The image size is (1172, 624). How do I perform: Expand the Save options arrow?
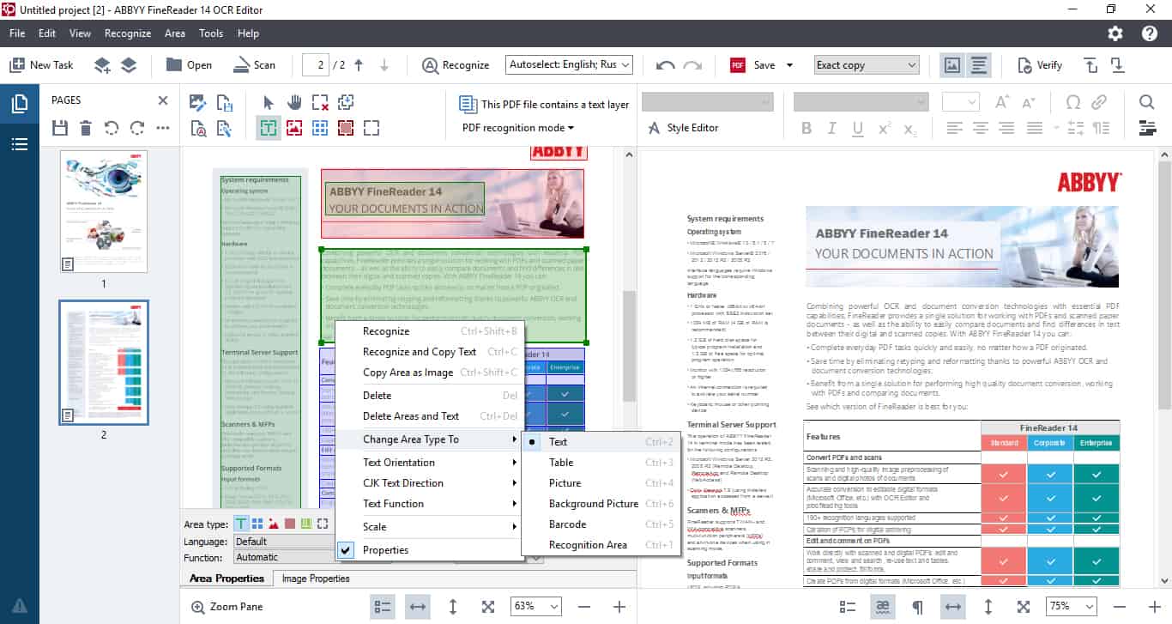pyautogui.click(x=790, y=65)
